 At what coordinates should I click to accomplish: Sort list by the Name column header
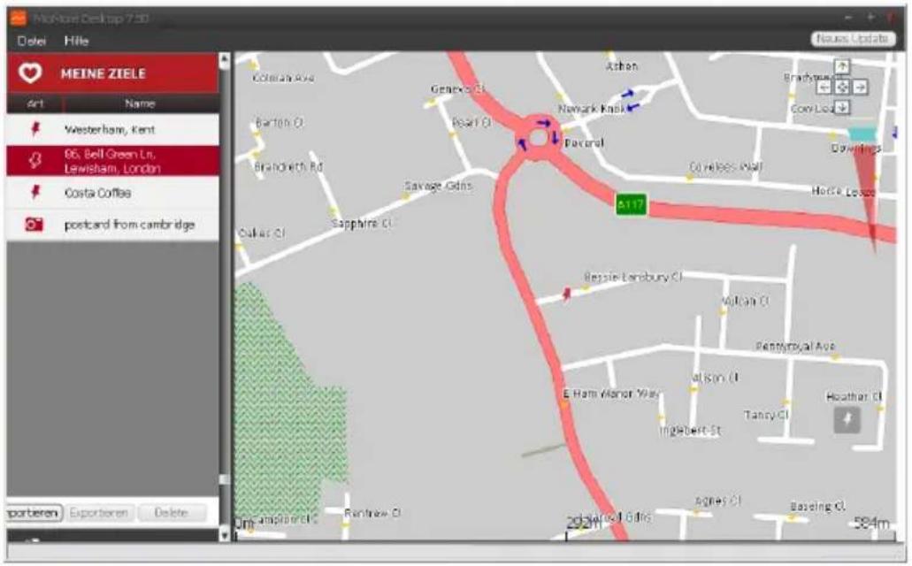click(140, 103)
